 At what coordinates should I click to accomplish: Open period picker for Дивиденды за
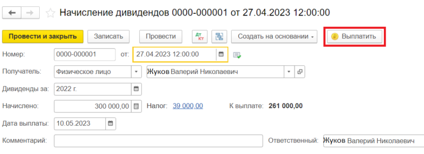pos(136,89)
